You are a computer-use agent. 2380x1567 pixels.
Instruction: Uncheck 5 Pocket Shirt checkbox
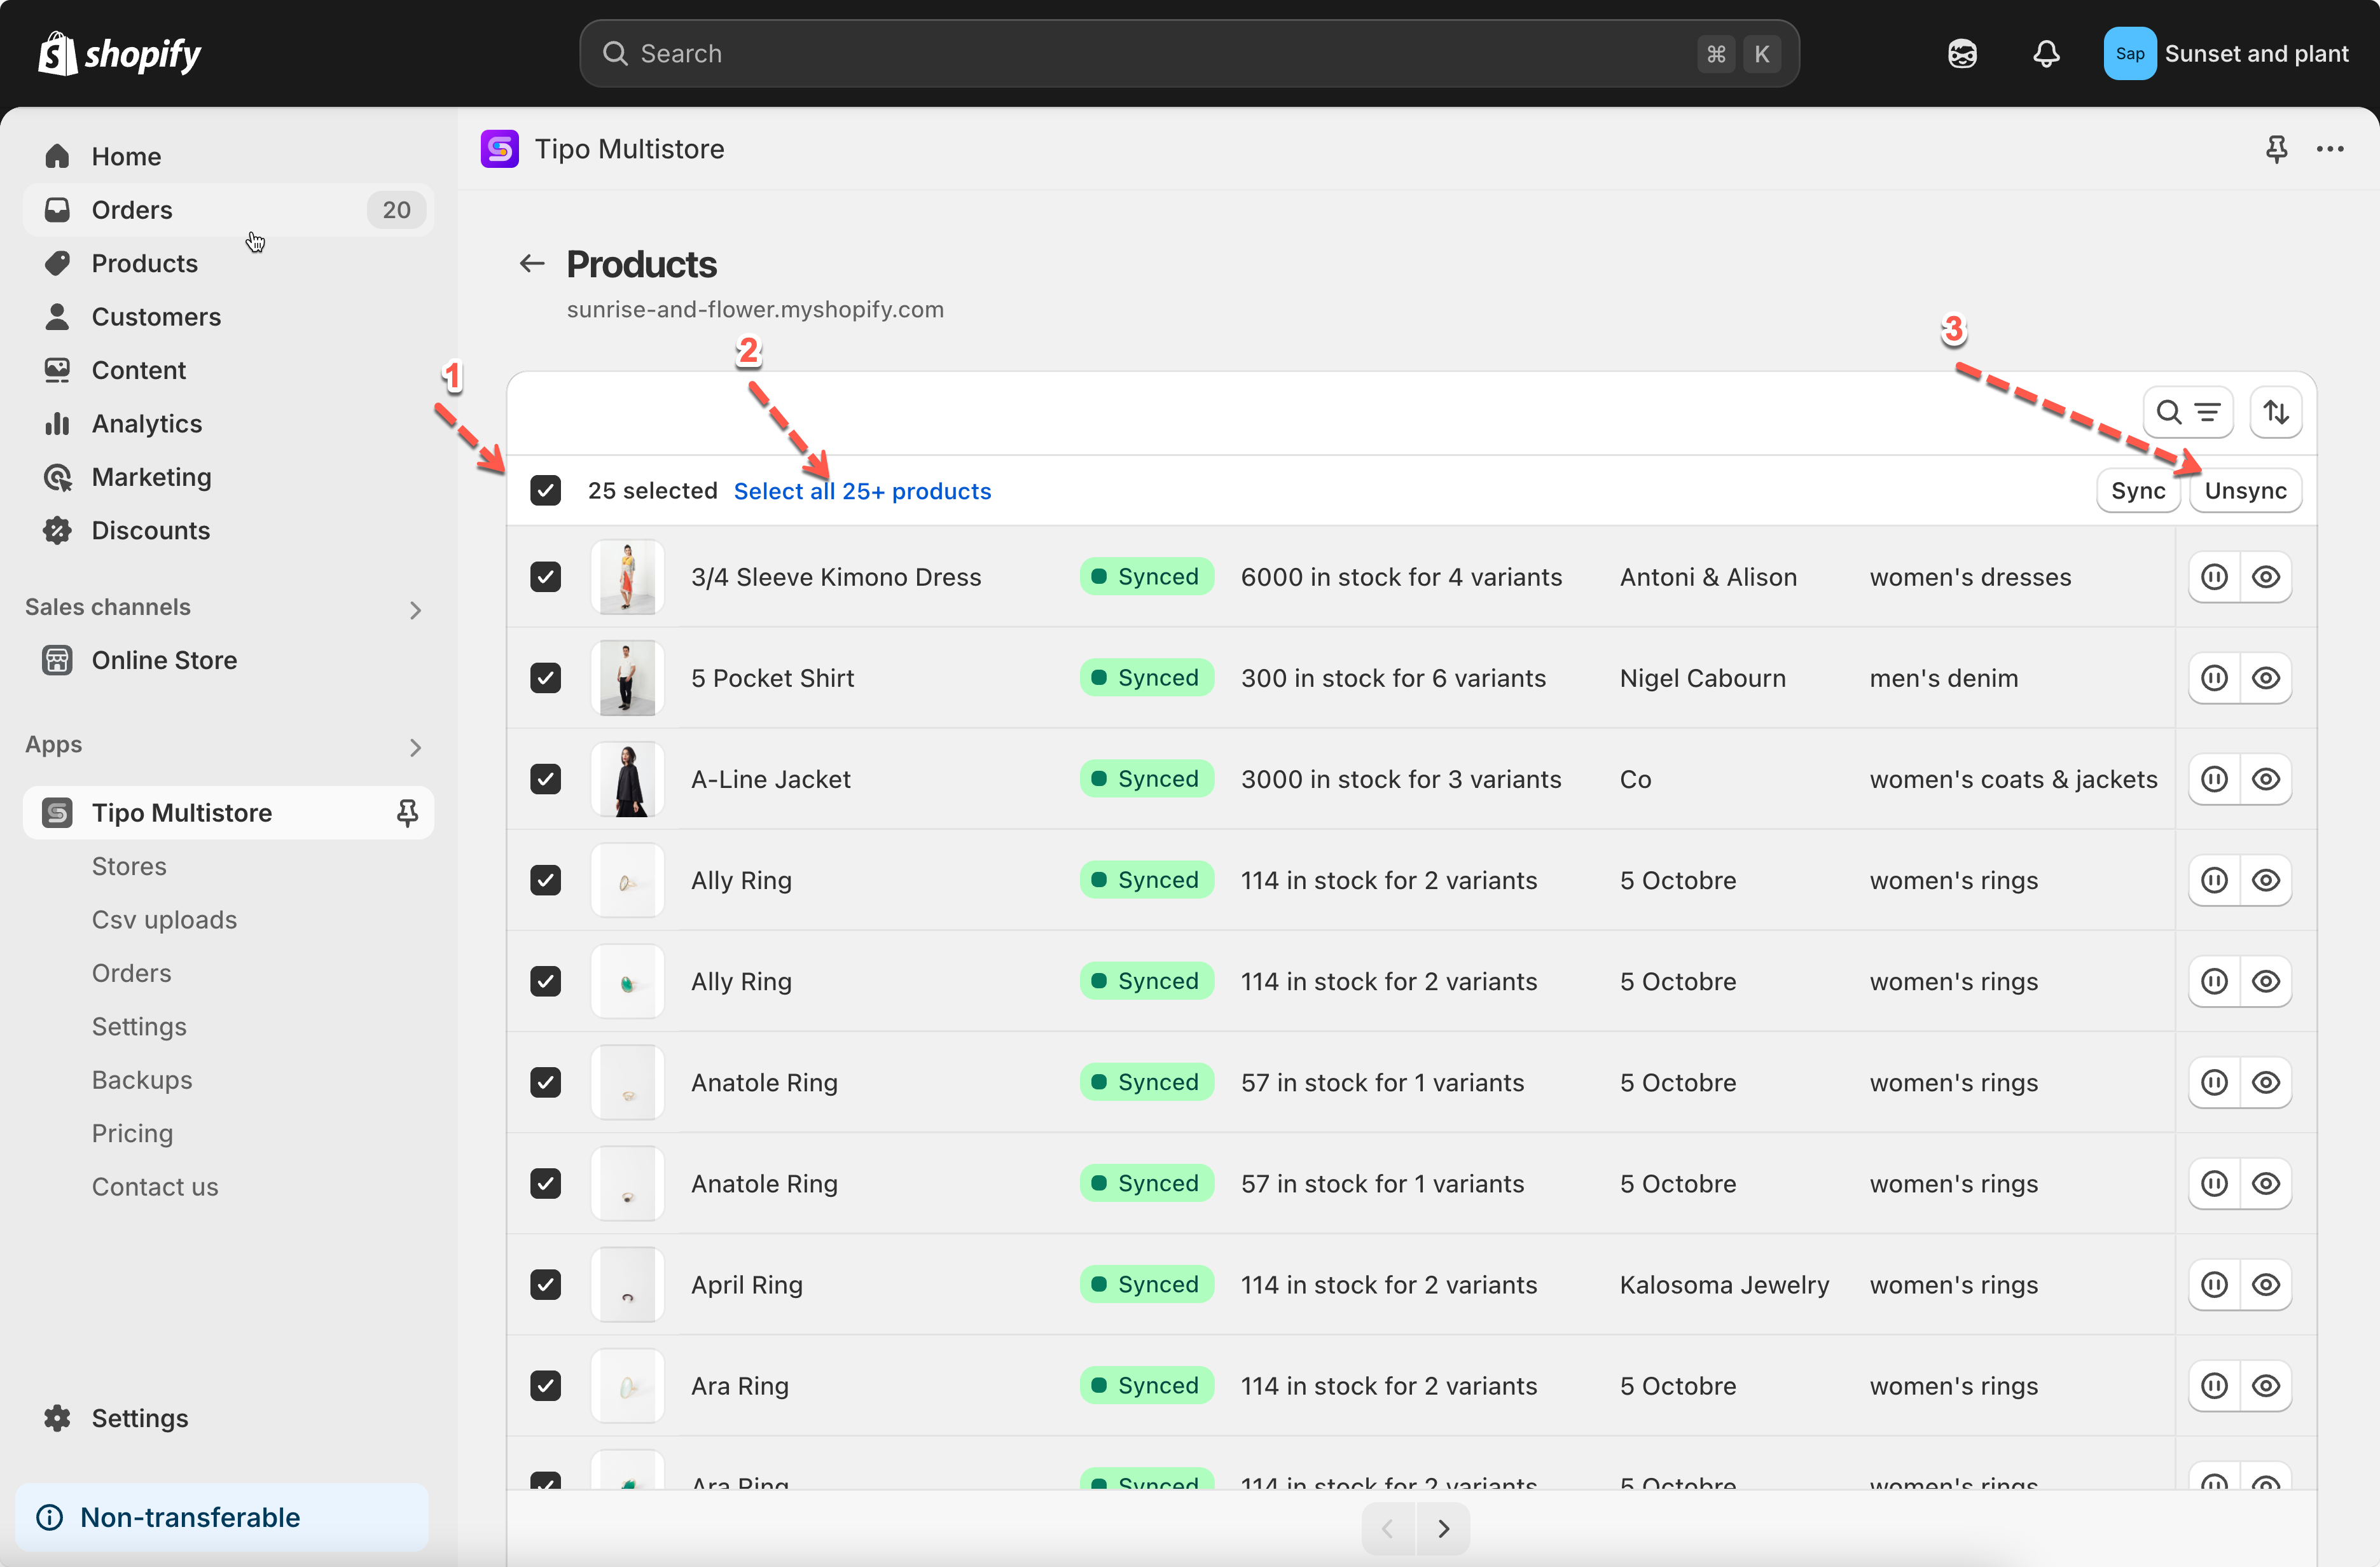tap(545, 678)
